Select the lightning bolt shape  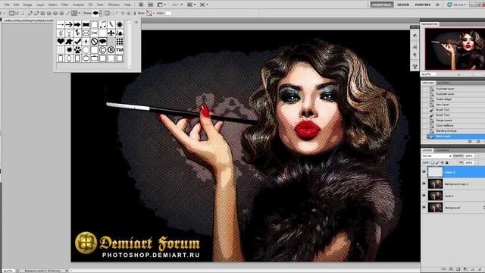tap(111, 24)
